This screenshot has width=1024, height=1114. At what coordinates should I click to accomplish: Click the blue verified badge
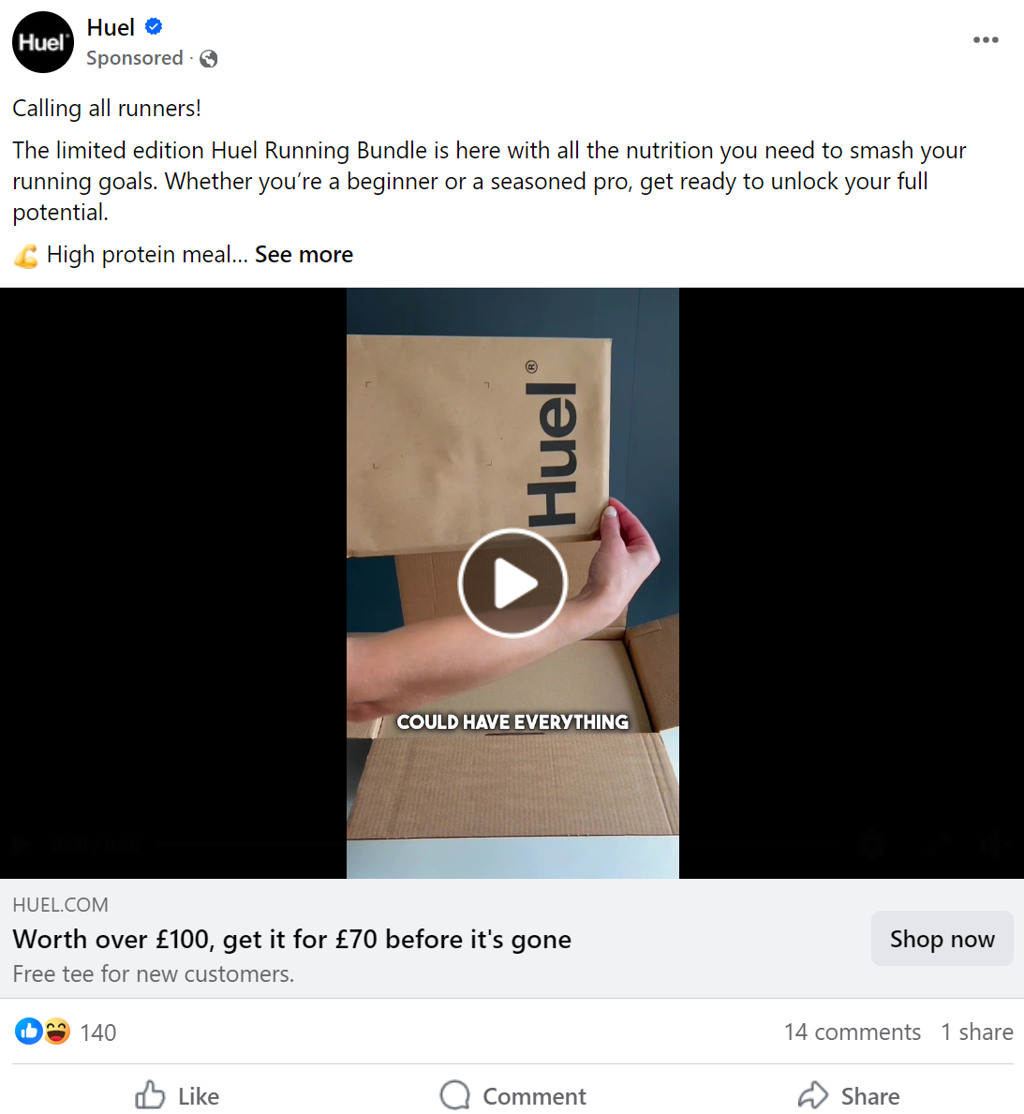154,27
